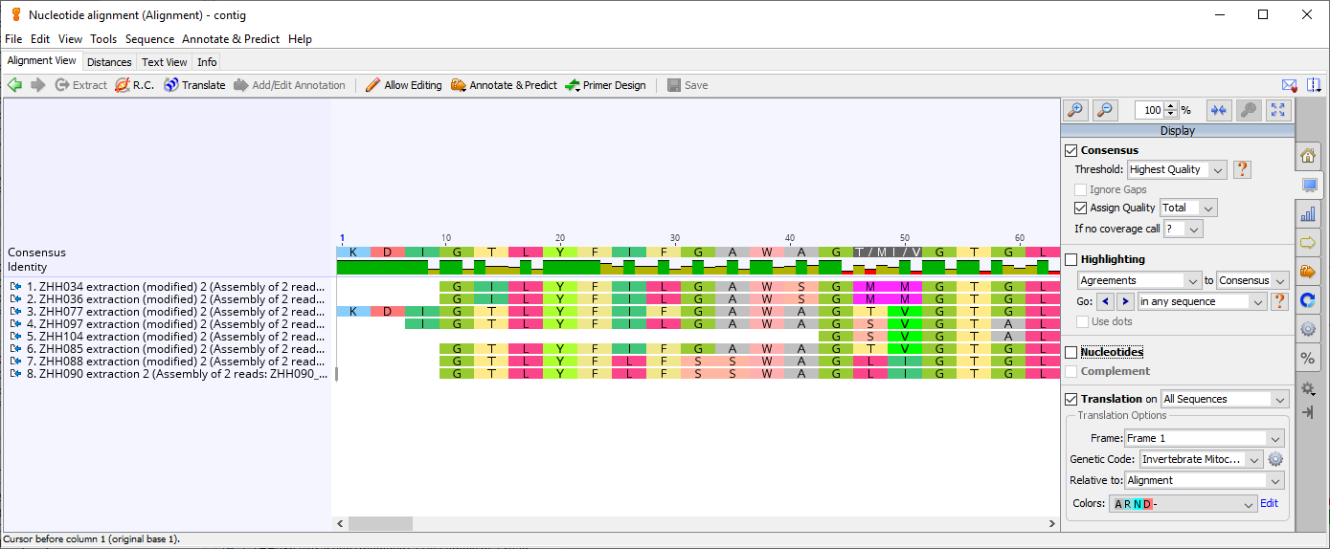This screenshot has height=549, width=1330.
Task: Click the Save toolbar button
Action: click(x=688, y=85)
